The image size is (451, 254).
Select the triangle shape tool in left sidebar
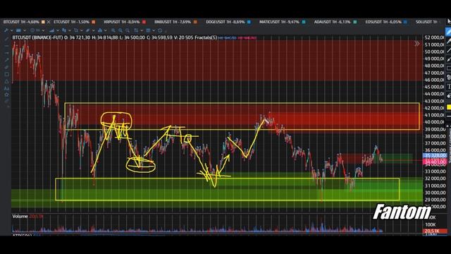pyautogui.click(x=6, y=82)
